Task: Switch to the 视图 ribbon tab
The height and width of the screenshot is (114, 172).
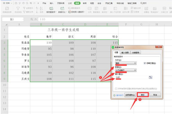Action: pyautogui.click(x=92, y=3)
